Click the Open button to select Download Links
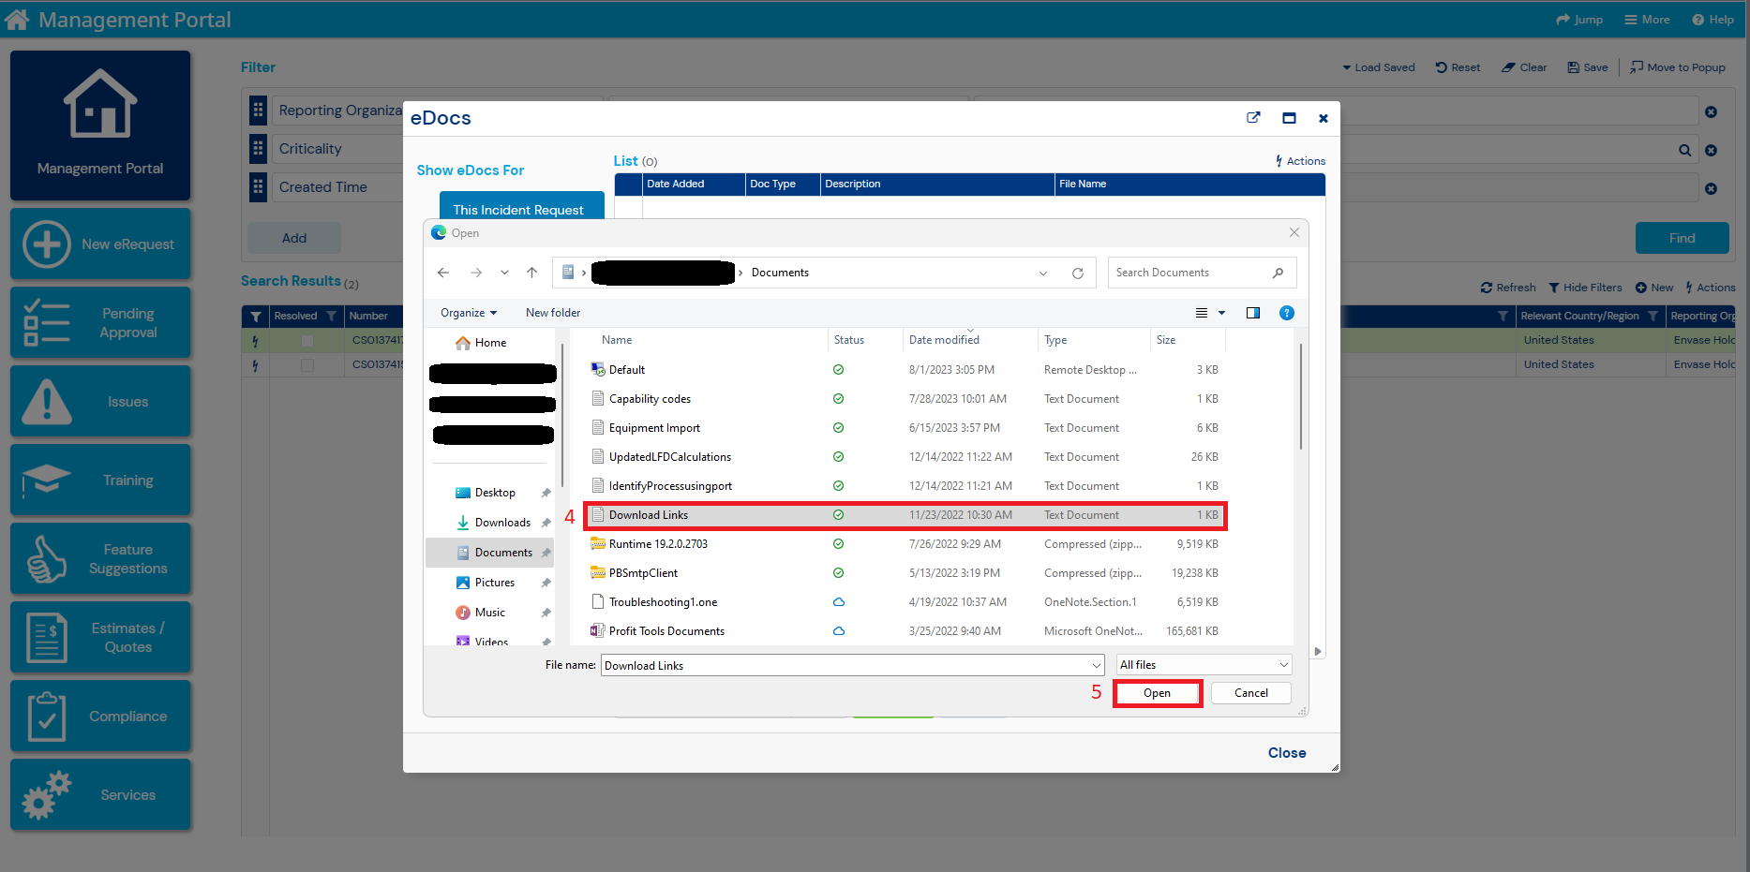1750x872 pixels. pyautogui.click(x=1157, y=693)
